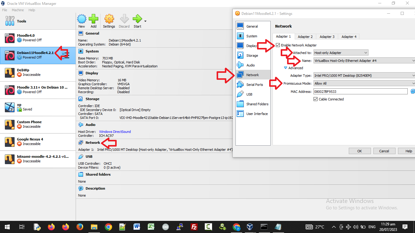The width and height of the screenshot is (415, 233).
Task: Open Debian11Moodle4.2.1 machine tools menu icon
Action: pyautogui.click(x=66, y=55)
